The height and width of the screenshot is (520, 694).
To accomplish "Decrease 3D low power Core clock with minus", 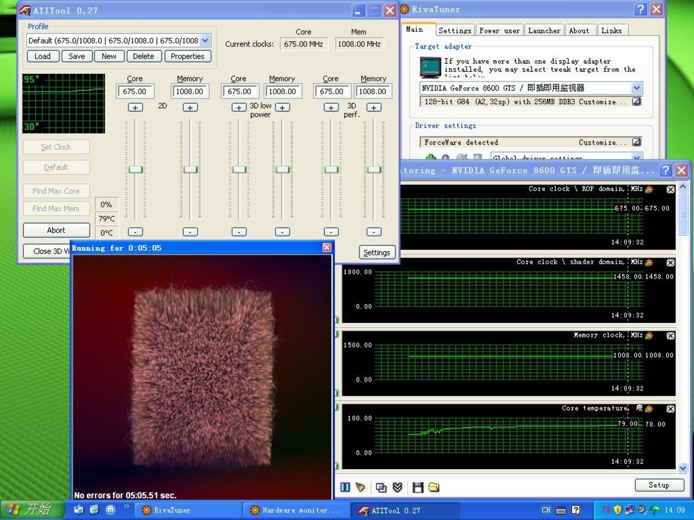I will coord(239,232).
